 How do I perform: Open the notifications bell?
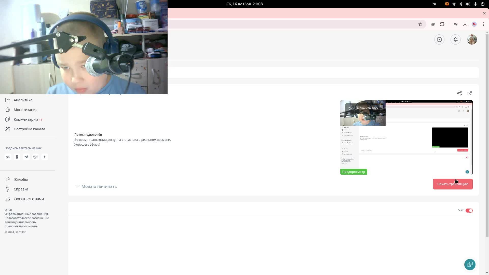455,39
